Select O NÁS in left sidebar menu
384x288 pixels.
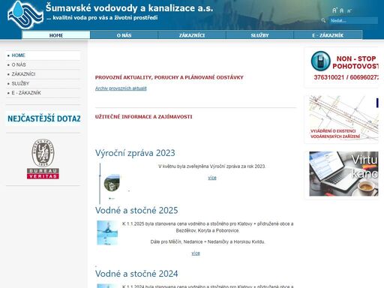tap(43, 64)
